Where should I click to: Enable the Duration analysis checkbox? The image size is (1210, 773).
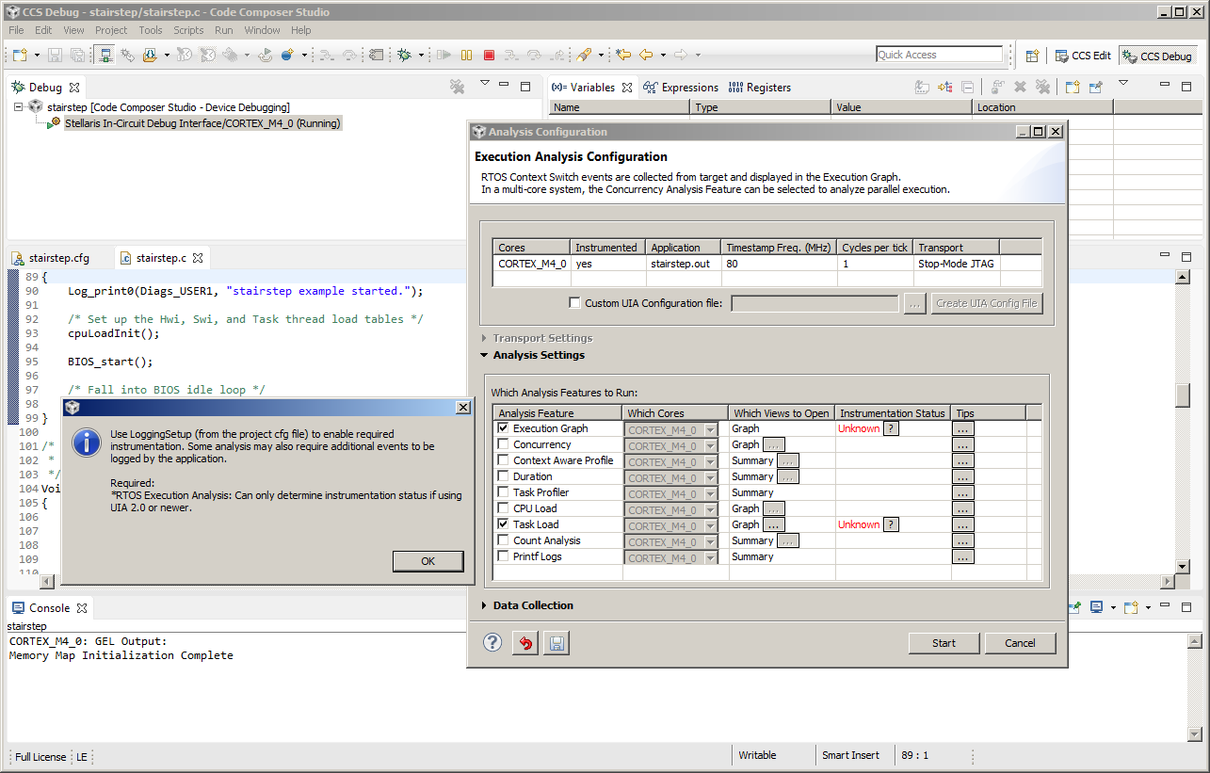503,476
